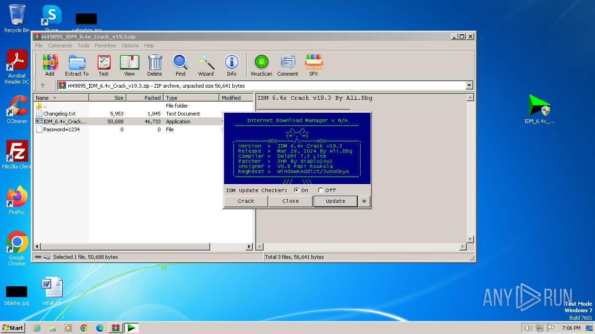Open the Comment toolbar icon
This screenshot has width=595, height=334.
click(288, 65)
